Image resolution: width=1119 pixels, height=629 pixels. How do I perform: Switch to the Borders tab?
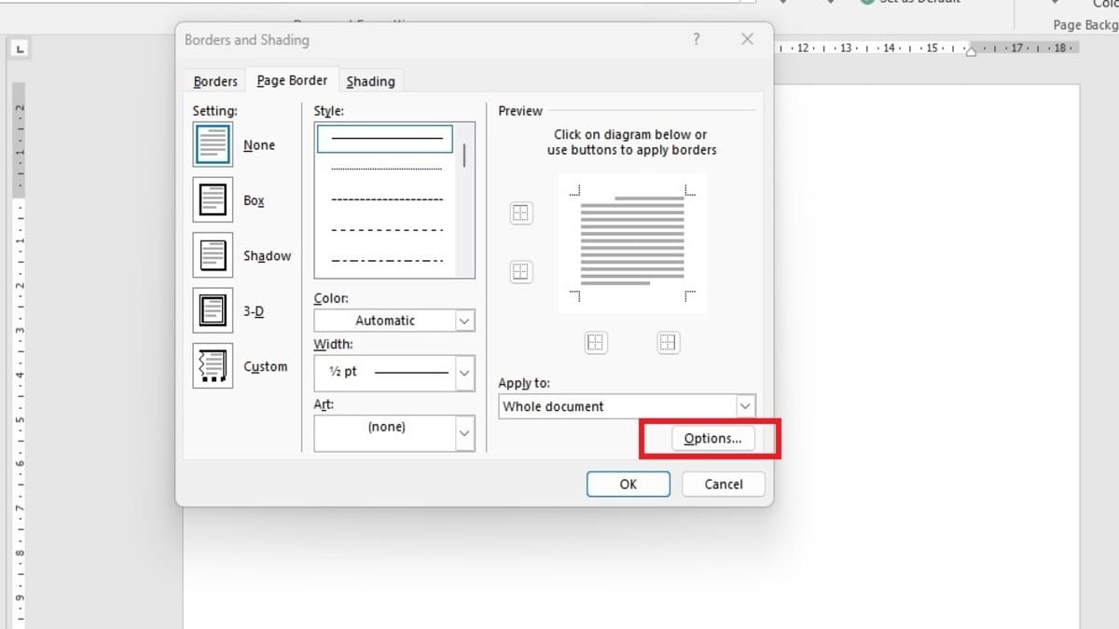pyautogui.click(x=215, y=81)
